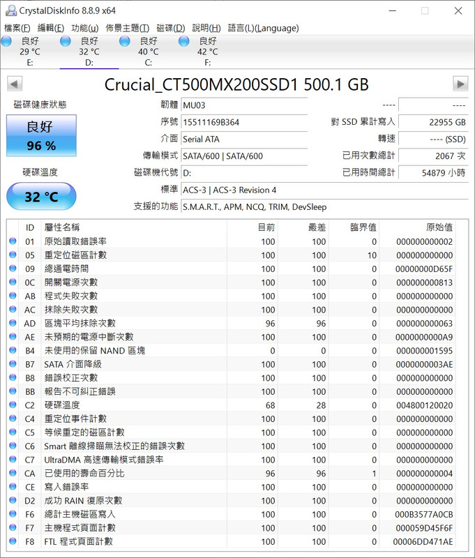Select drive E: status orb at 29 °C
The height and width of the screenshot is (558, 475).
[x=6, y=41]
